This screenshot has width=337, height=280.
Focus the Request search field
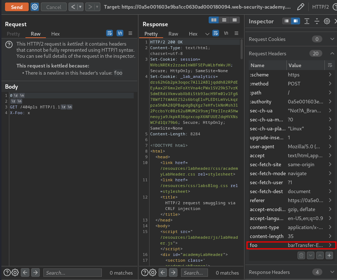pos(73,273)
